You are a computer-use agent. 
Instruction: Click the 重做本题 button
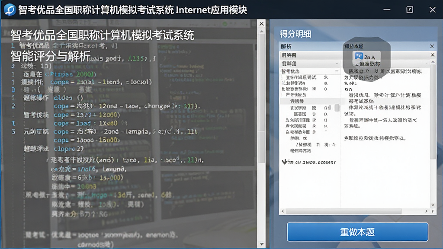[357, 232]
